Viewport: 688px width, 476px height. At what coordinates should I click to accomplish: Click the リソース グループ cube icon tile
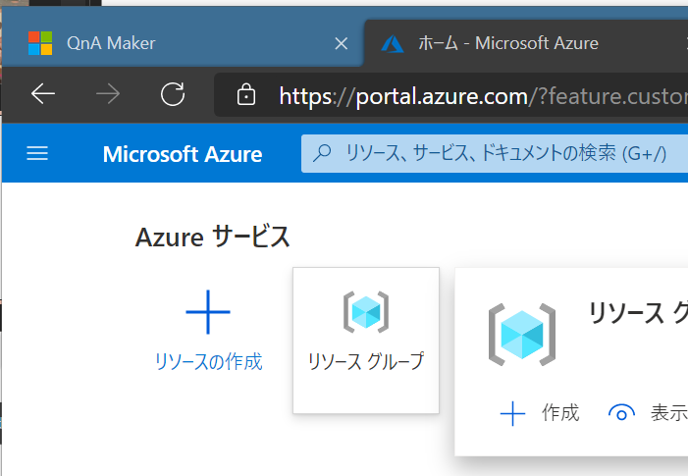[366, 340]
